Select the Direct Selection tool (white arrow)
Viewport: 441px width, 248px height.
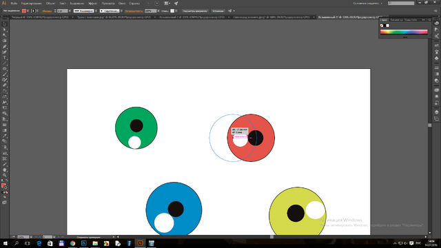tap(4, 30)
